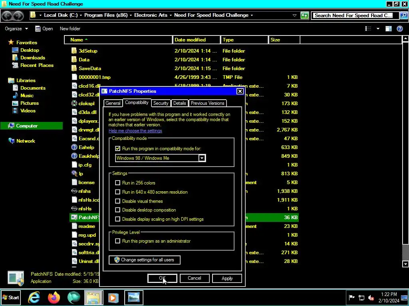Check Disable desktop composition
Viewport: 409px width, 306px height.
[x=118, y=210]
